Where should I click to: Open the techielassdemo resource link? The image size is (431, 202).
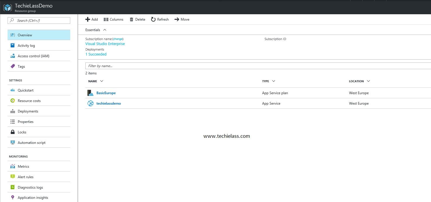pos(109,103)
